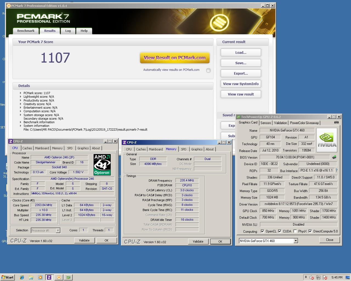Open the Processor #1 selection dropdown
Viewport: 351px width, 281px height.
tap(58, 231)
